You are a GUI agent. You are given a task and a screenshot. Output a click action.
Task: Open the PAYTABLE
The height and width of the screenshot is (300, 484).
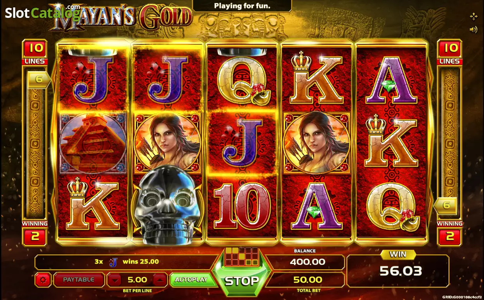pos(79,280)
